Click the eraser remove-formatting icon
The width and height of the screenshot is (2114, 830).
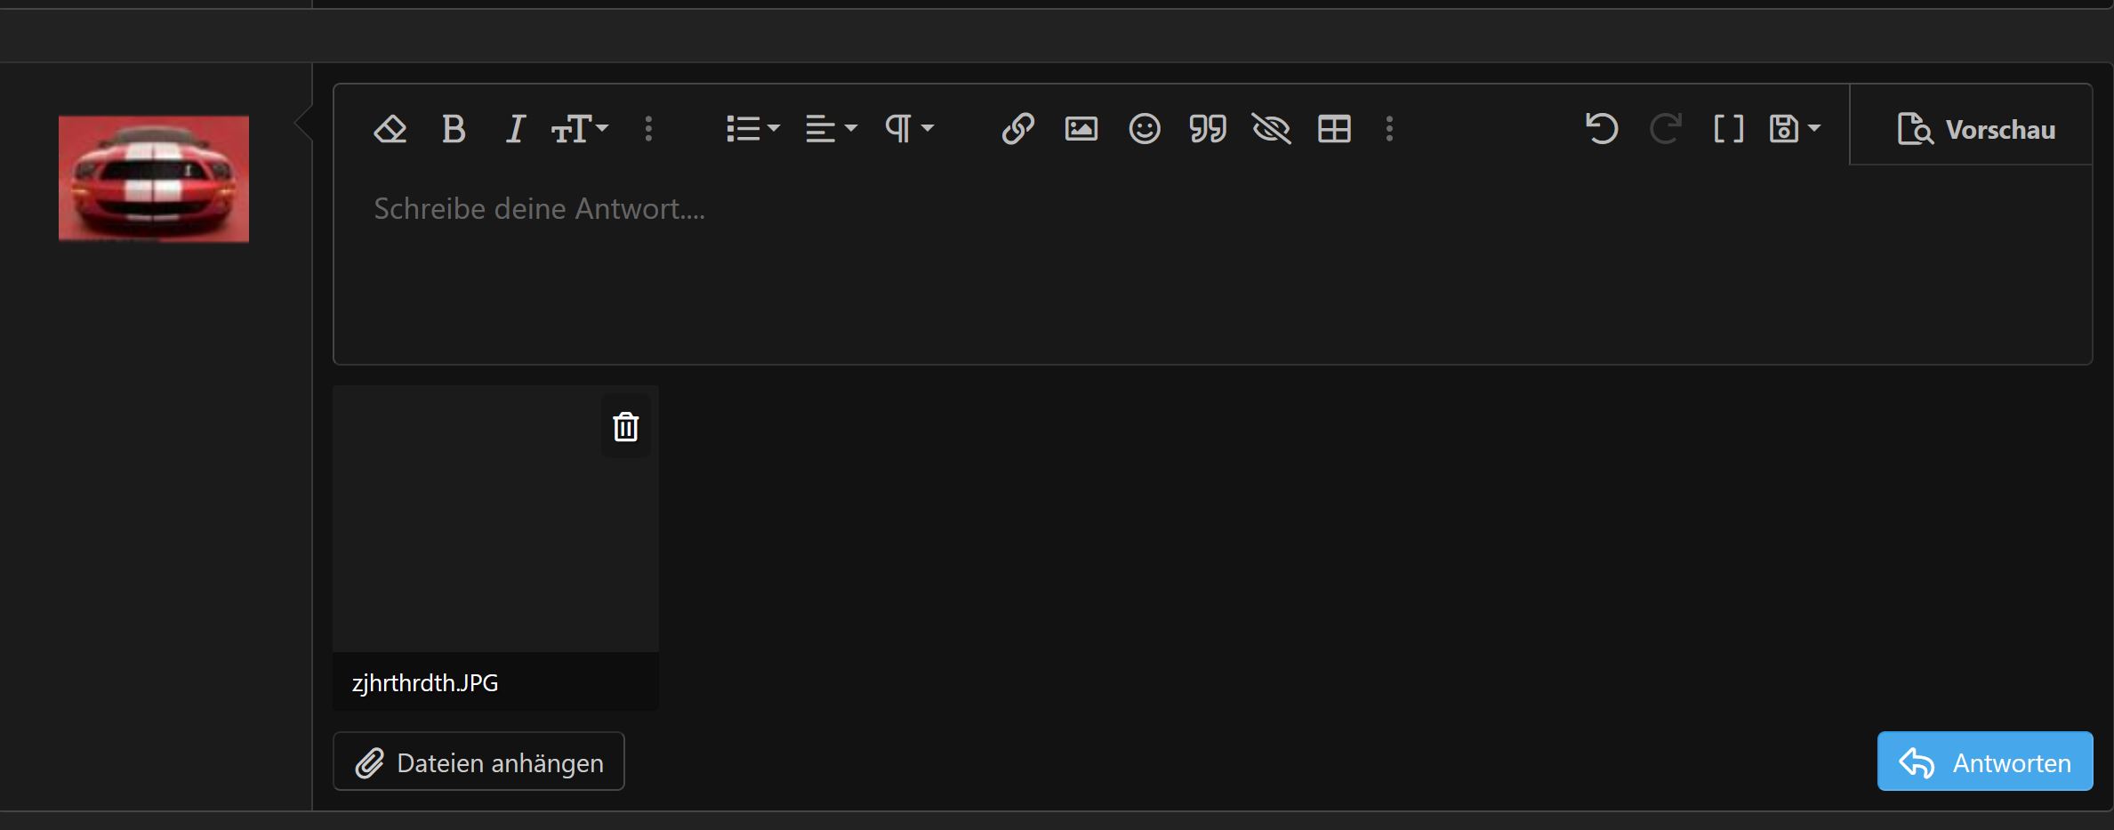pos(390,130)
